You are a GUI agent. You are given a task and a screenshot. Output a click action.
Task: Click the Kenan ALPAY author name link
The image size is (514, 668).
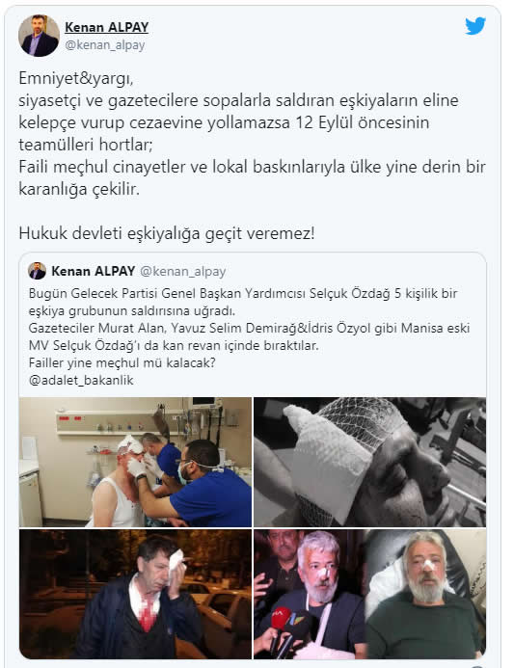(106, 27)
